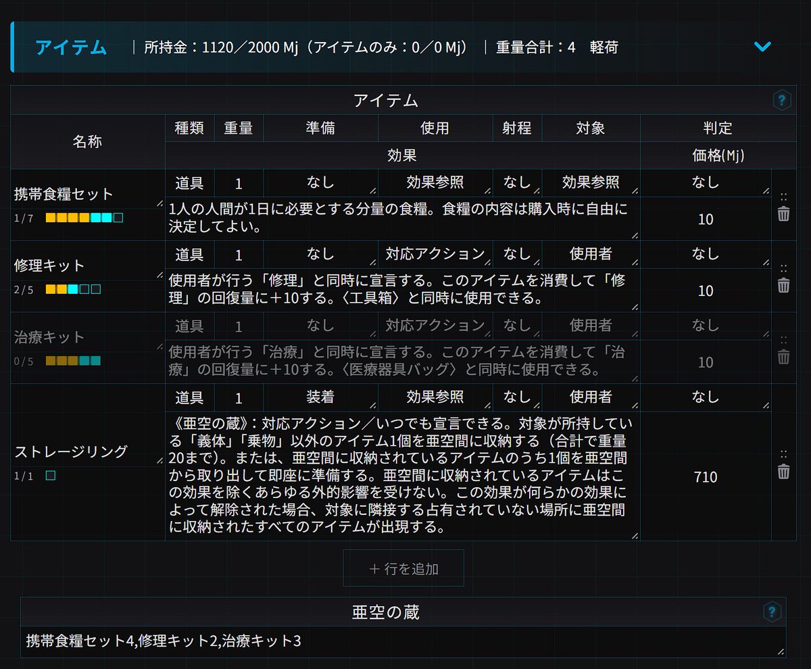
Task: Click the 価格(Mj) column header
Action: tap(719, 155)
